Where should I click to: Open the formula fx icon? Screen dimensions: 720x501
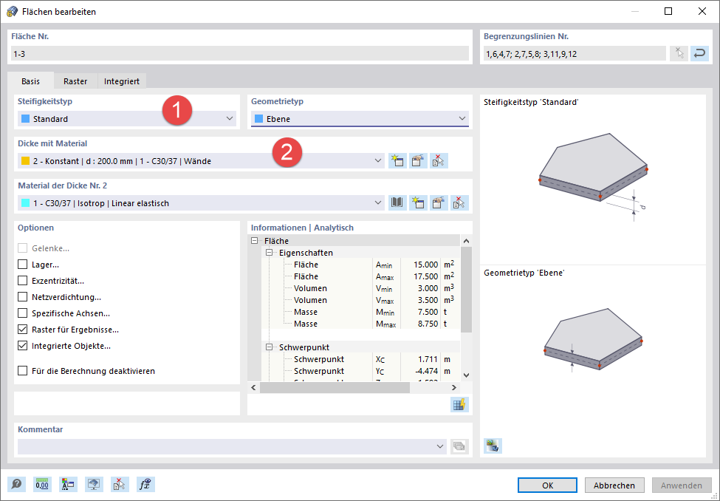[x=145, y=485]
